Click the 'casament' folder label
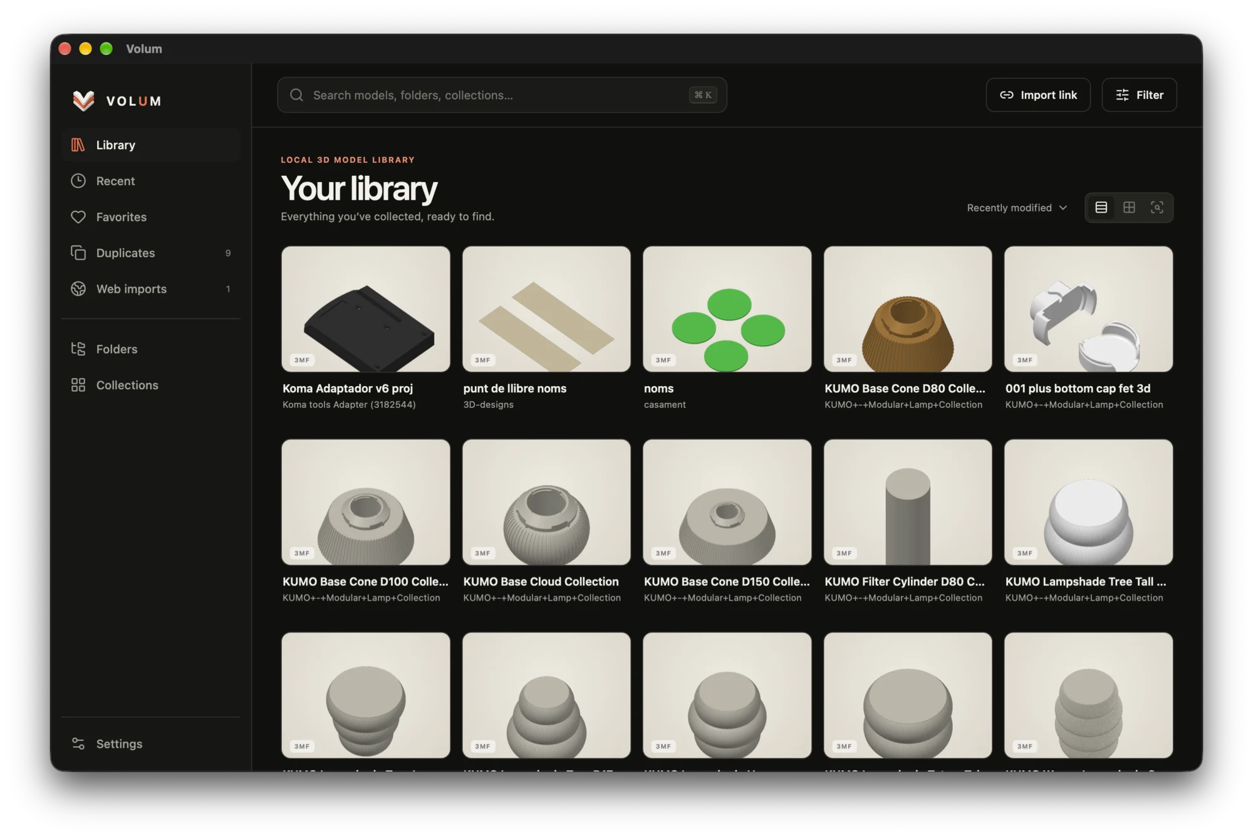 click(x=665, y=405)
